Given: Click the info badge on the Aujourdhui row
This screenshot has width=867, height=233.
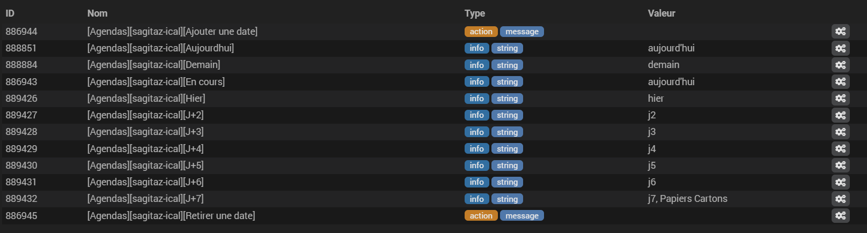Looking at the screenshot, I should point(477,48).
